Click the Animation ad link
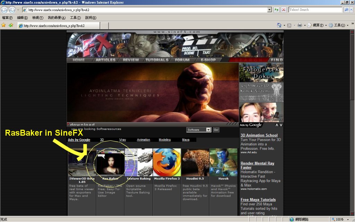The image size is (355, 222). pos(143,140)
